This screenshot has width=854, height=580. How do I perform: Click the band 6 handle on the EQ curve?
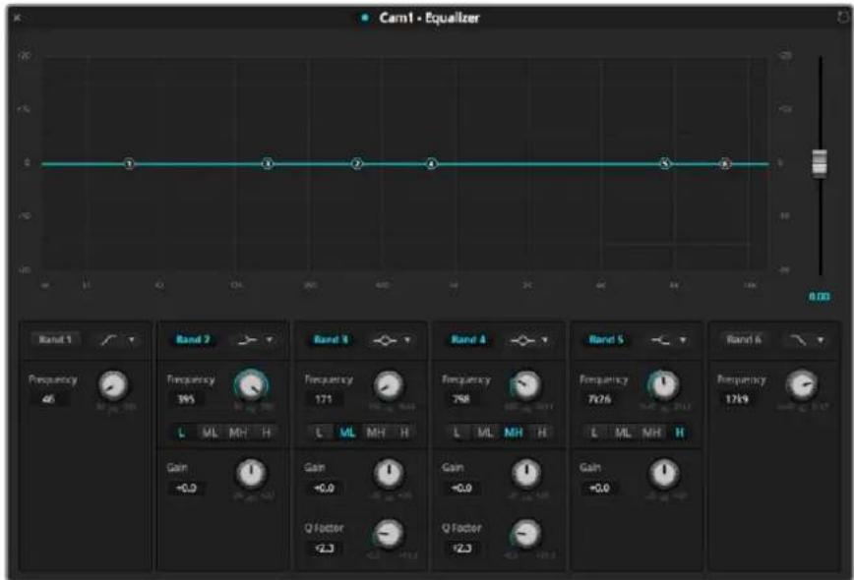pos(725,163)
